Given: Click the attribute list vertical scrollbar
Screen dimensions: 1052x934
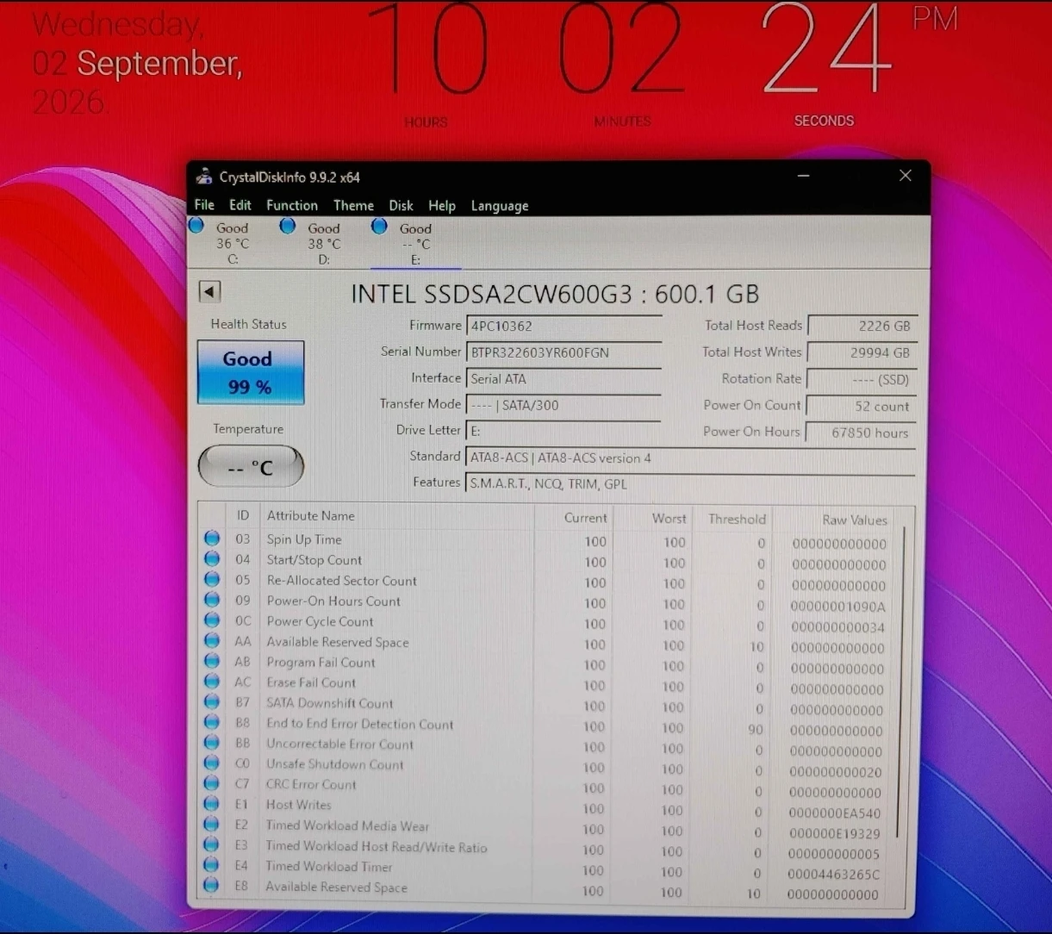Looking at the screenshot, I should pos(901,681).
